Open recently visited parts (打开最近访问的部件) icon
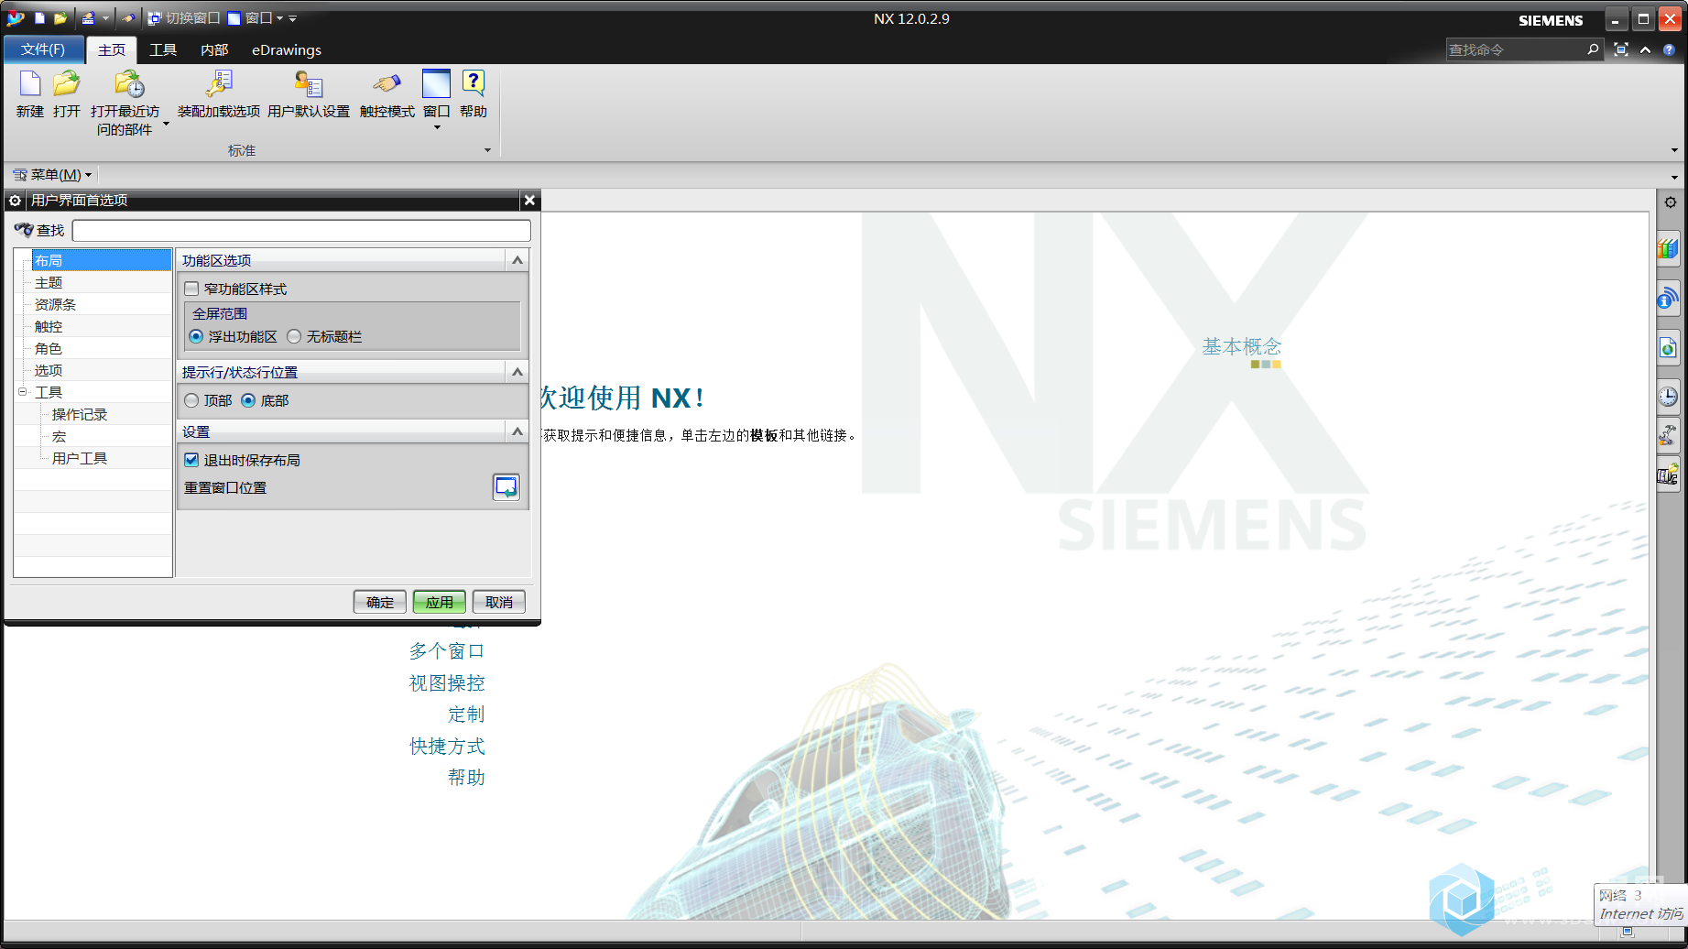 [129, 84]
